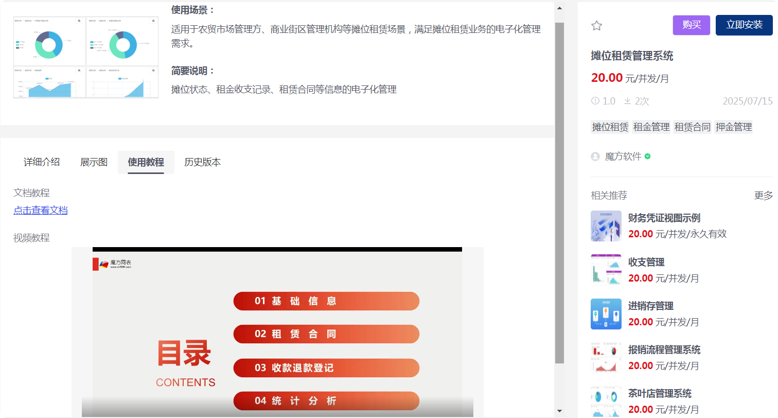Open the 收支管理 title link

click(x=646, y=262)
